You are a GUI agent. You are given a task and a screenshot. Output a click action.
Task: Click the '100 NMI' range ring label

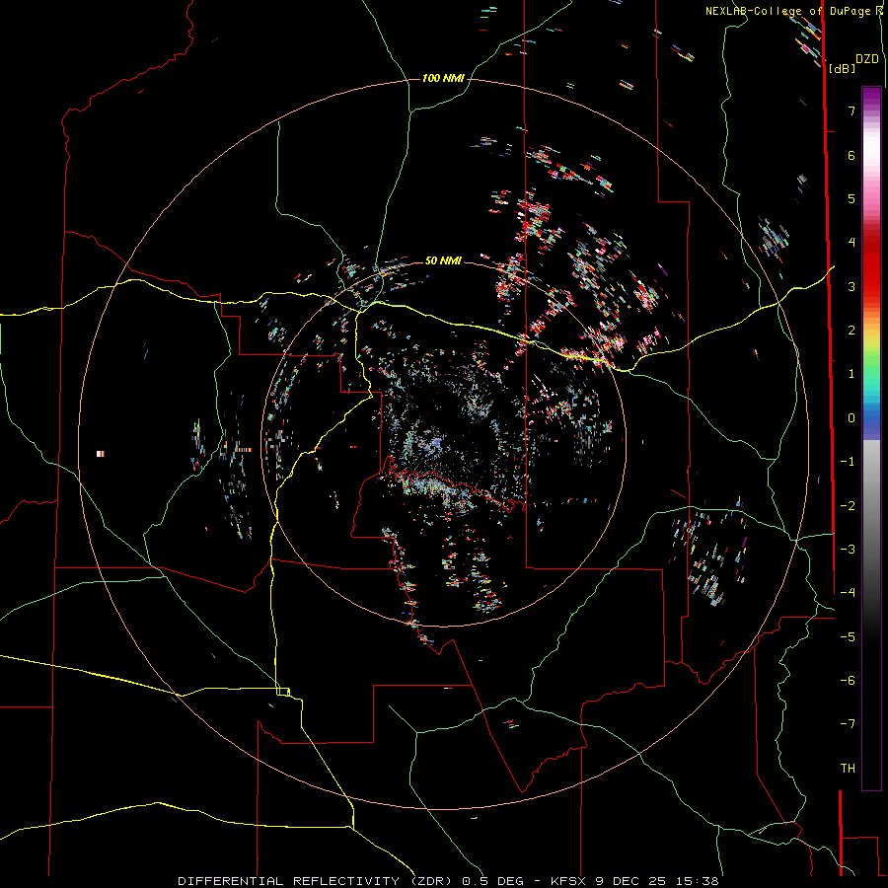point(443,78)
